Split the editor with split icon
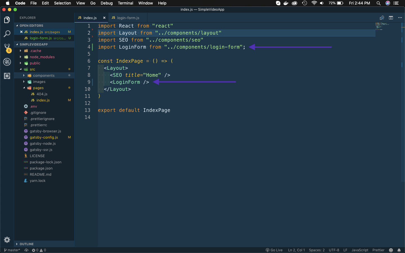 click(391, 18)
